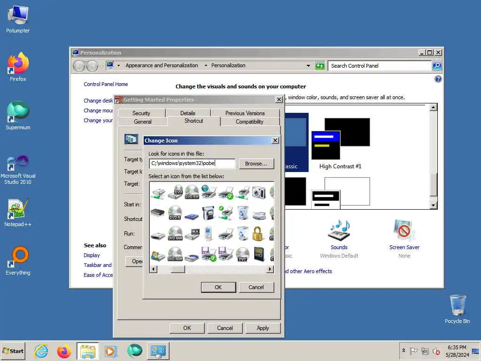This screenshot has width=481, height=361.
Task: Select the DVD-ROM disc icon
Action: 175,254
